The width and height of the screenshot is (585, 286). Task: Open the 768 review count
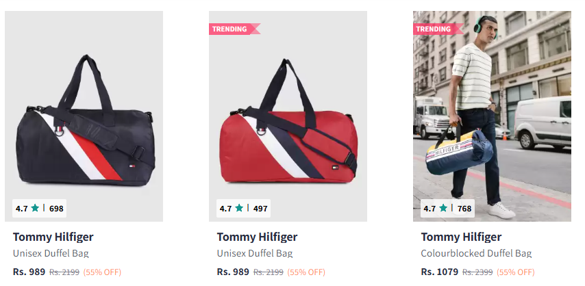click(x=464, y=209)
